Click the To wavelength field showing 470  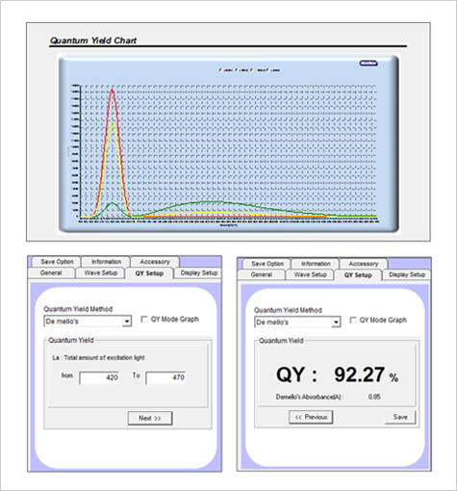[x=165, y=377]
